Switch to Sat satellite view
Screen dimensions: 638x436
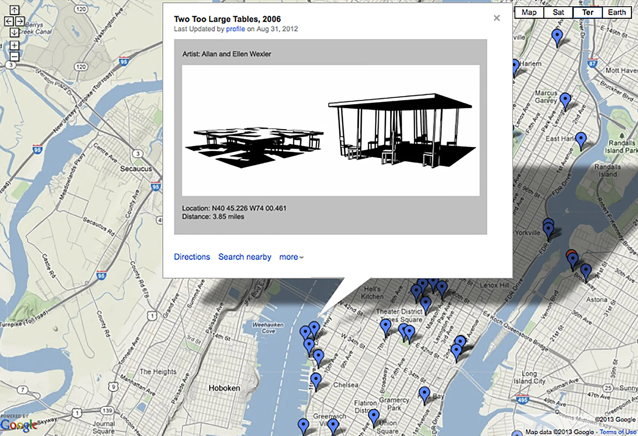point(558,13)
